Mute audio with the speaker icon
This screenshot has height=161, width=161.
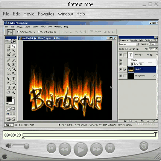point(8,146)
